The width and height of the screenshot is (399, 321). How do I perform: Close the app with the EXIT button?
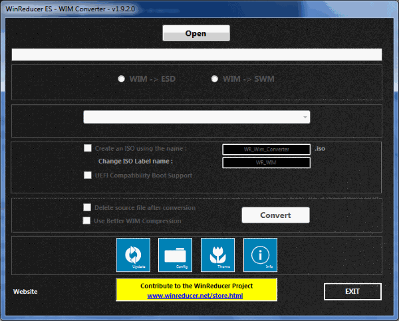click(x=352, y=292)
